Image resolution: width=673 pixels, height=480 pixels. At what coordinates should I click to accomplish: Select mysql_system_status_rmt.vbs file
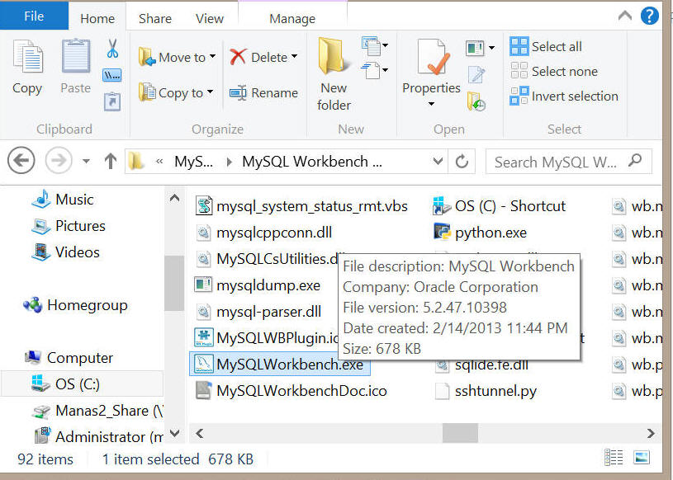[301, 206]
